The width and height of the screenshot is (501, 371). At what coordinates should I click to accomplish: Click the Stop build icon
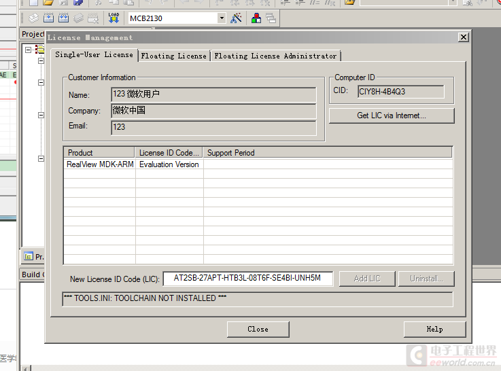[93, 18]
